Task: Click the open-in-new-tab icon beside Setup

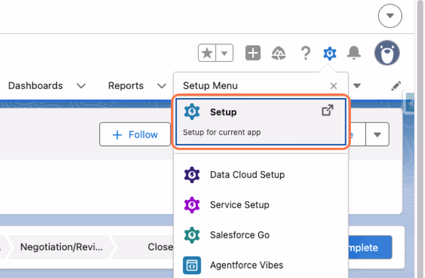Action: (x=328, y=110)
